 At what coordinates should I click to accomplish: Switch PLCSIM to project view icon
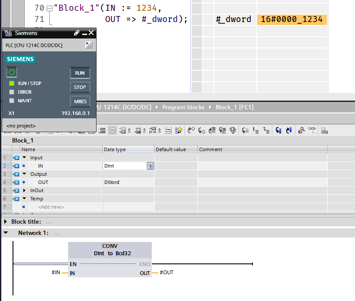tap(89, 45)
